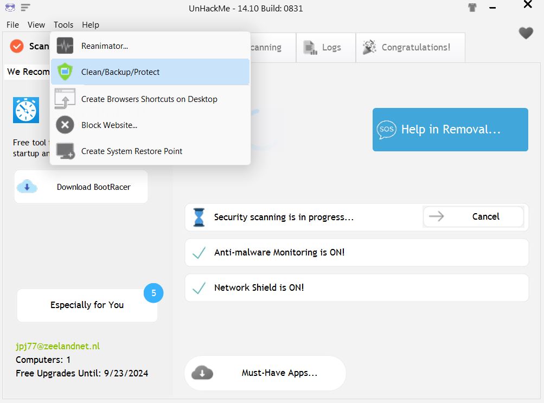
Task: Switch to the Congratulations! tab
Action: [x=411, y=48]
